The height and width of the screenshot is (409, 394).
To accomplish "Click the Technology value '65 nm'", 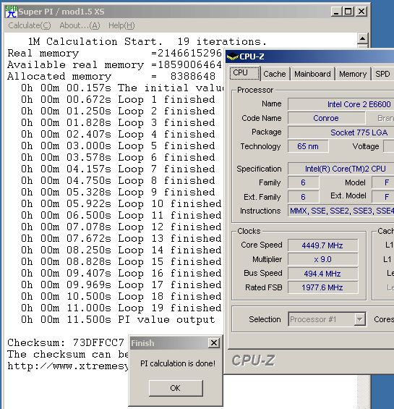I will (308, 146).
